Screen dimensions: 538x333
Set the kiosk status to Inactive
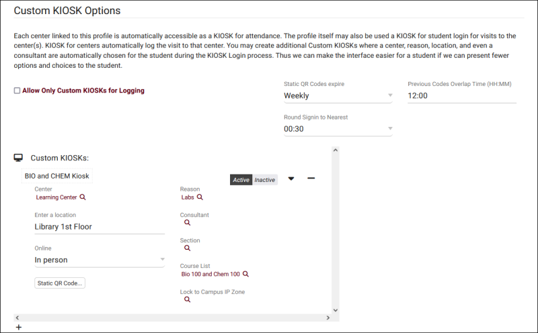pos(265,180)
